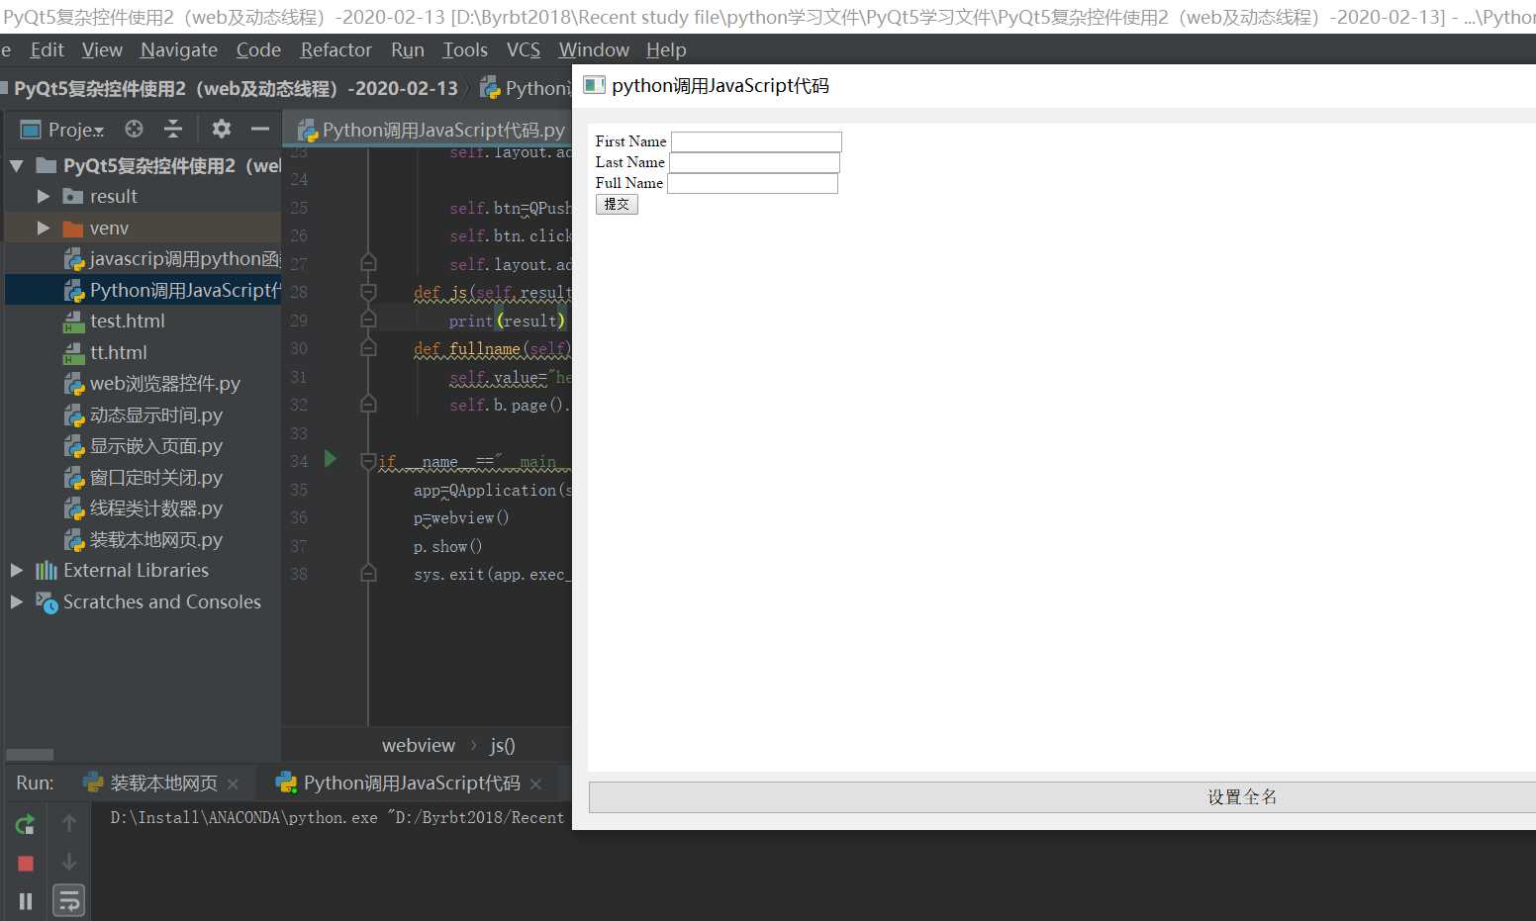Click the project name in navigation bar
The height and width of the screenshot is (921, 1536).
[x=237, y=88]
